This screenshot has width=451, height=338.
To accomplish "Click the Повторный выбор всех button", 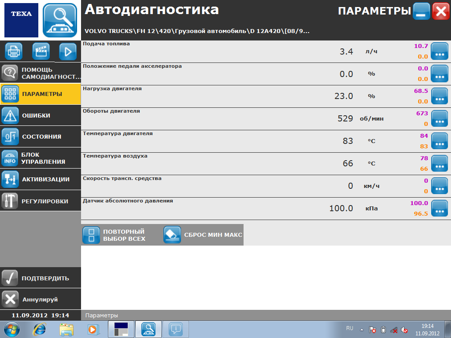I will 115,235.
